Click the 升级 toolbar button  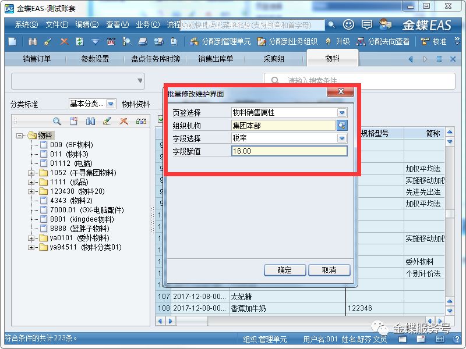tap(337, 41)
